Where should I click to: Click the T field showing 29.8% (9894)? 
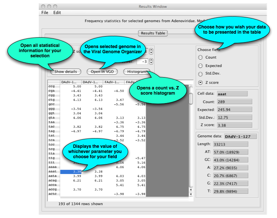click(230, 191)
